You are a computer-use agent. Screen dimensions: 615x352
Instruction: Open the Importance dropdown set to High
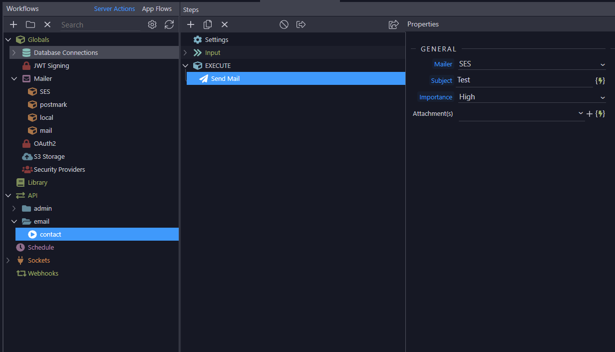(x=531, y=97)
